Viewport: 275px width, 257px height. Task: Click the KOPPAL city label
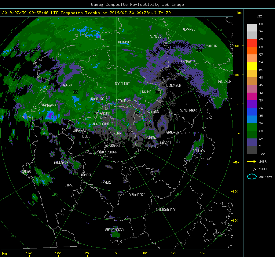[x=151, y=137]
